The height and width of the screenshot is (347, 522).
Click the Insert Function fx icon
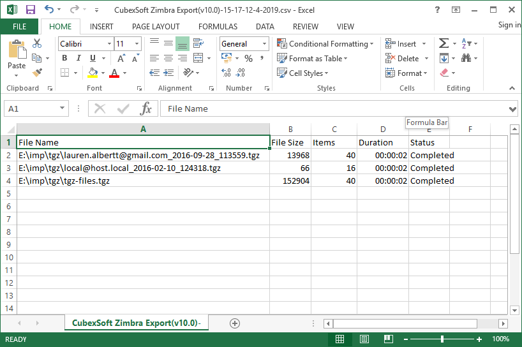point(146,108)
